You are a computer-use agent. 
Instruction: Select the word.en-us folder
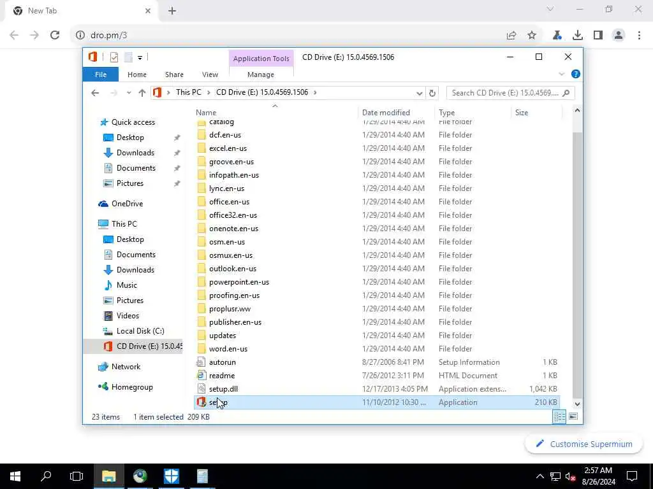coord(228,348)
